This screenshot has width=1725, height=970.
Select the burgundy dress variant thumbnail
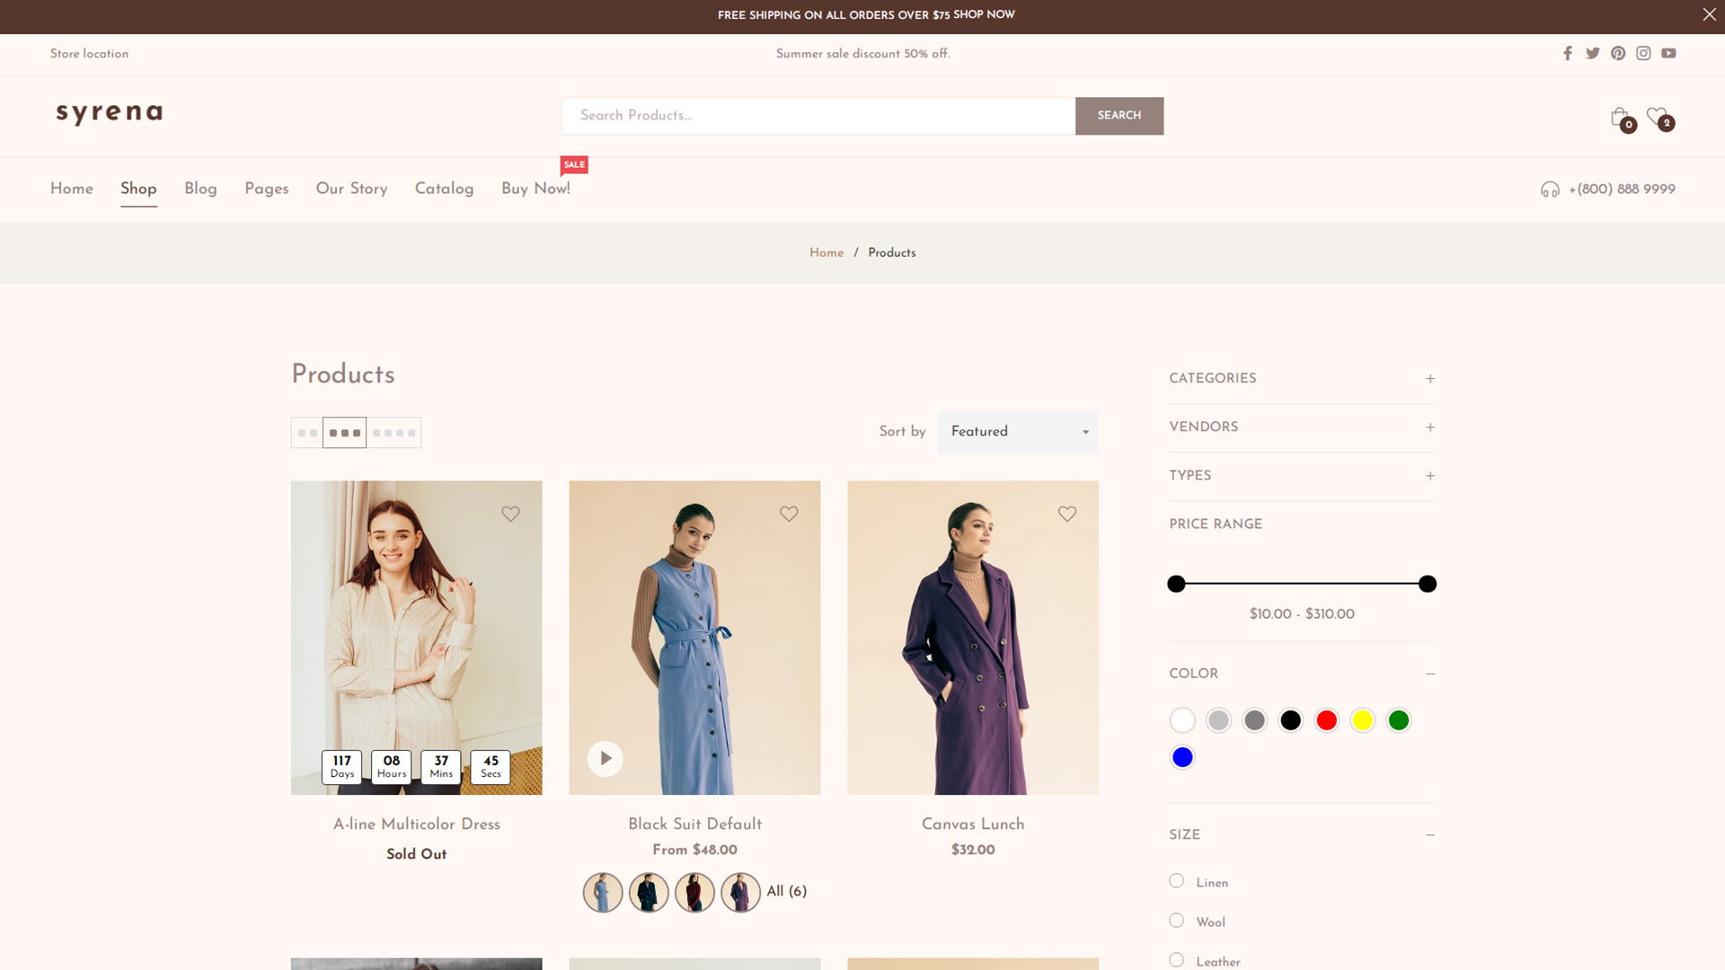pos(694,893)
